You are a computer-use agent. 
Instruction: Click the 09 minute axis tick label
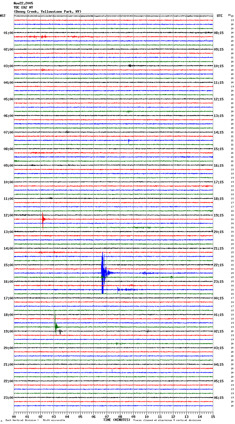coord(133,417)
